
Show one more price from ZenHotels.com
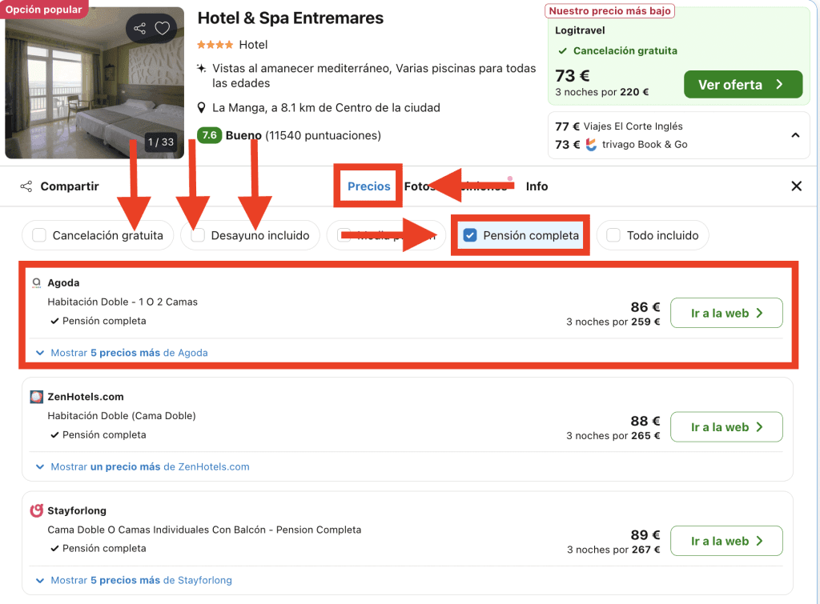coord(149,466)
